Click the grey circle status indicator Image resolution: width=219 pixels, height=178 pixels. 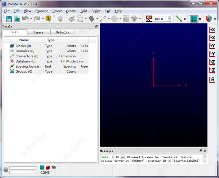[6, 170]
